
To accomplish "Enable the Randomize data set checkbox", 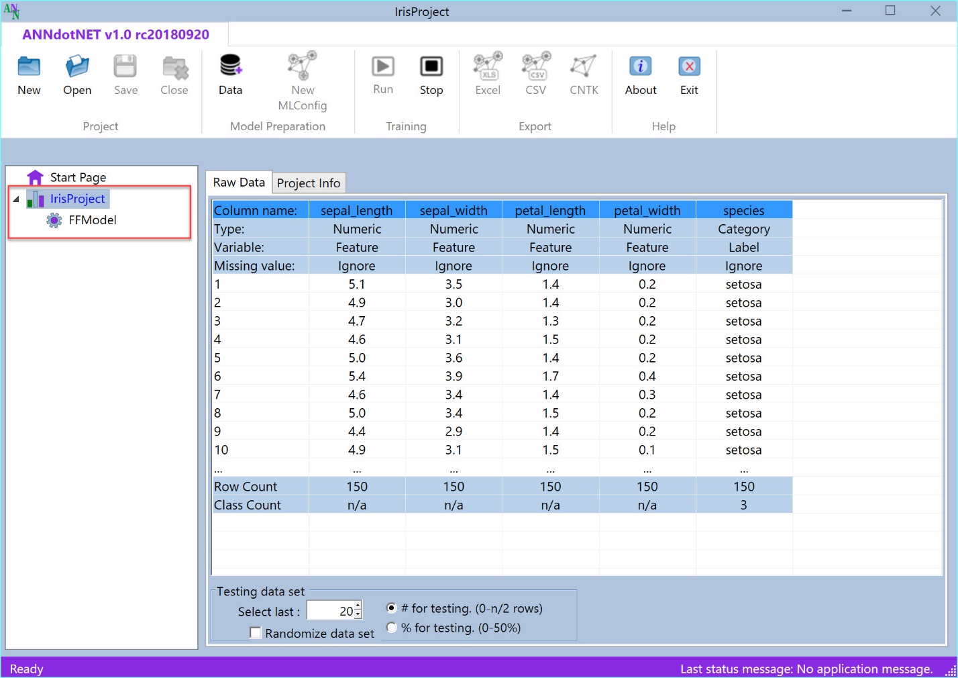I will [255, 633].
